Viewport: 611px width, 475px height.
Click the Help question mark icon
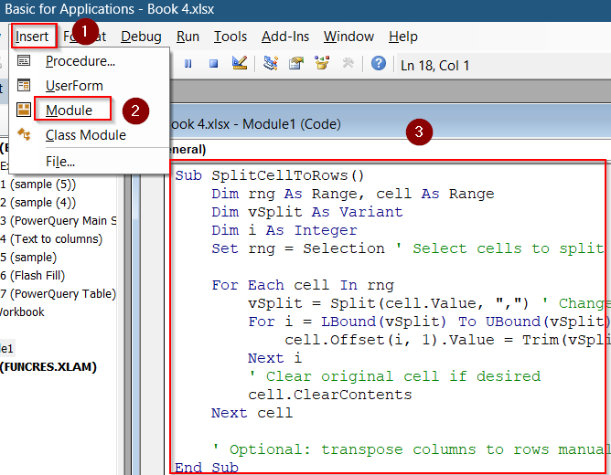pos(379,63)
